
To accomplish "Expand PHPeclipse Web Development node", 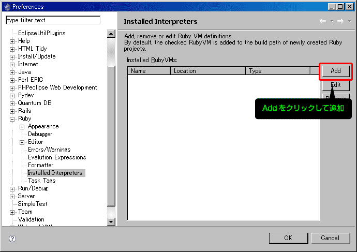I will (x=12, y=88).
